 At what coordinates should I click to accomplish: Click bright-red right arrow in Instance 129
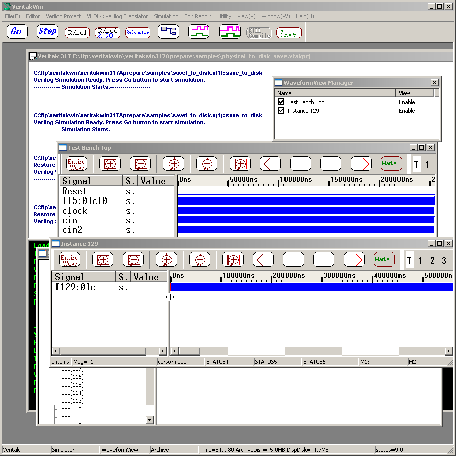(354, 260)
